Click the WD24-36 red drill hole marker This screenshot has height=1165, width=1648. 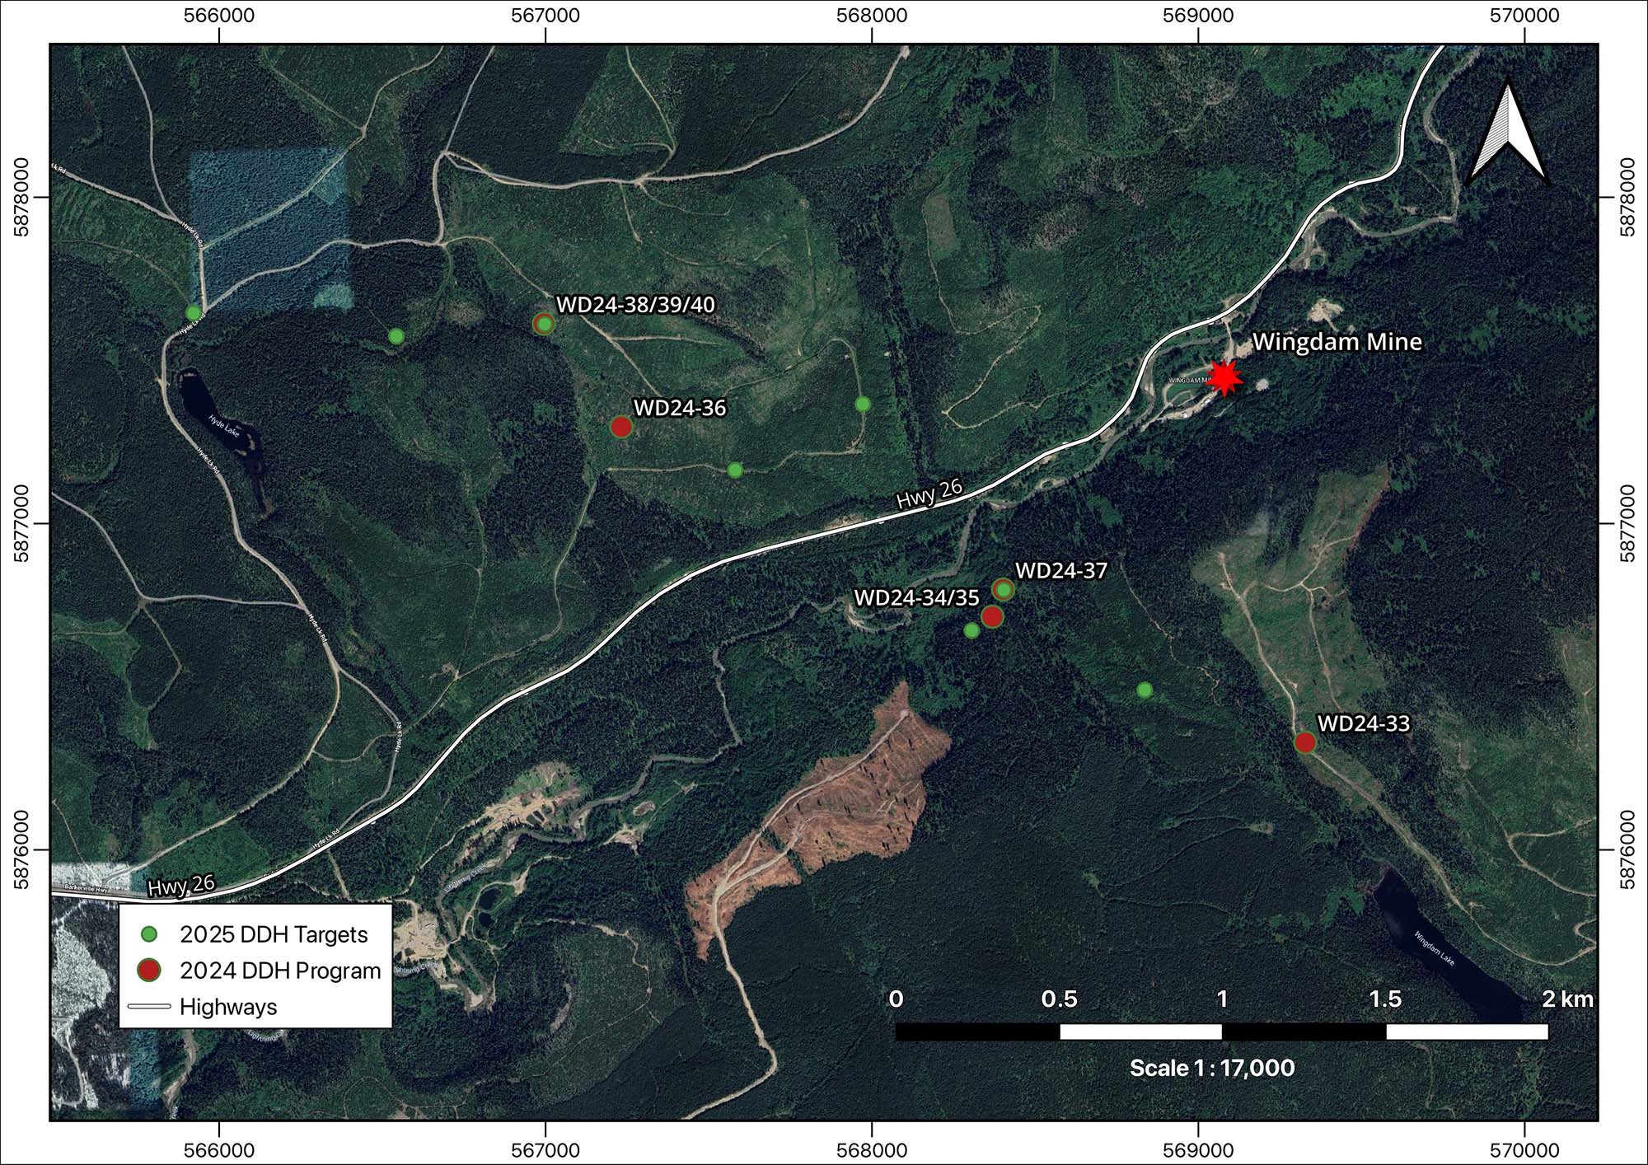(621, 427)
